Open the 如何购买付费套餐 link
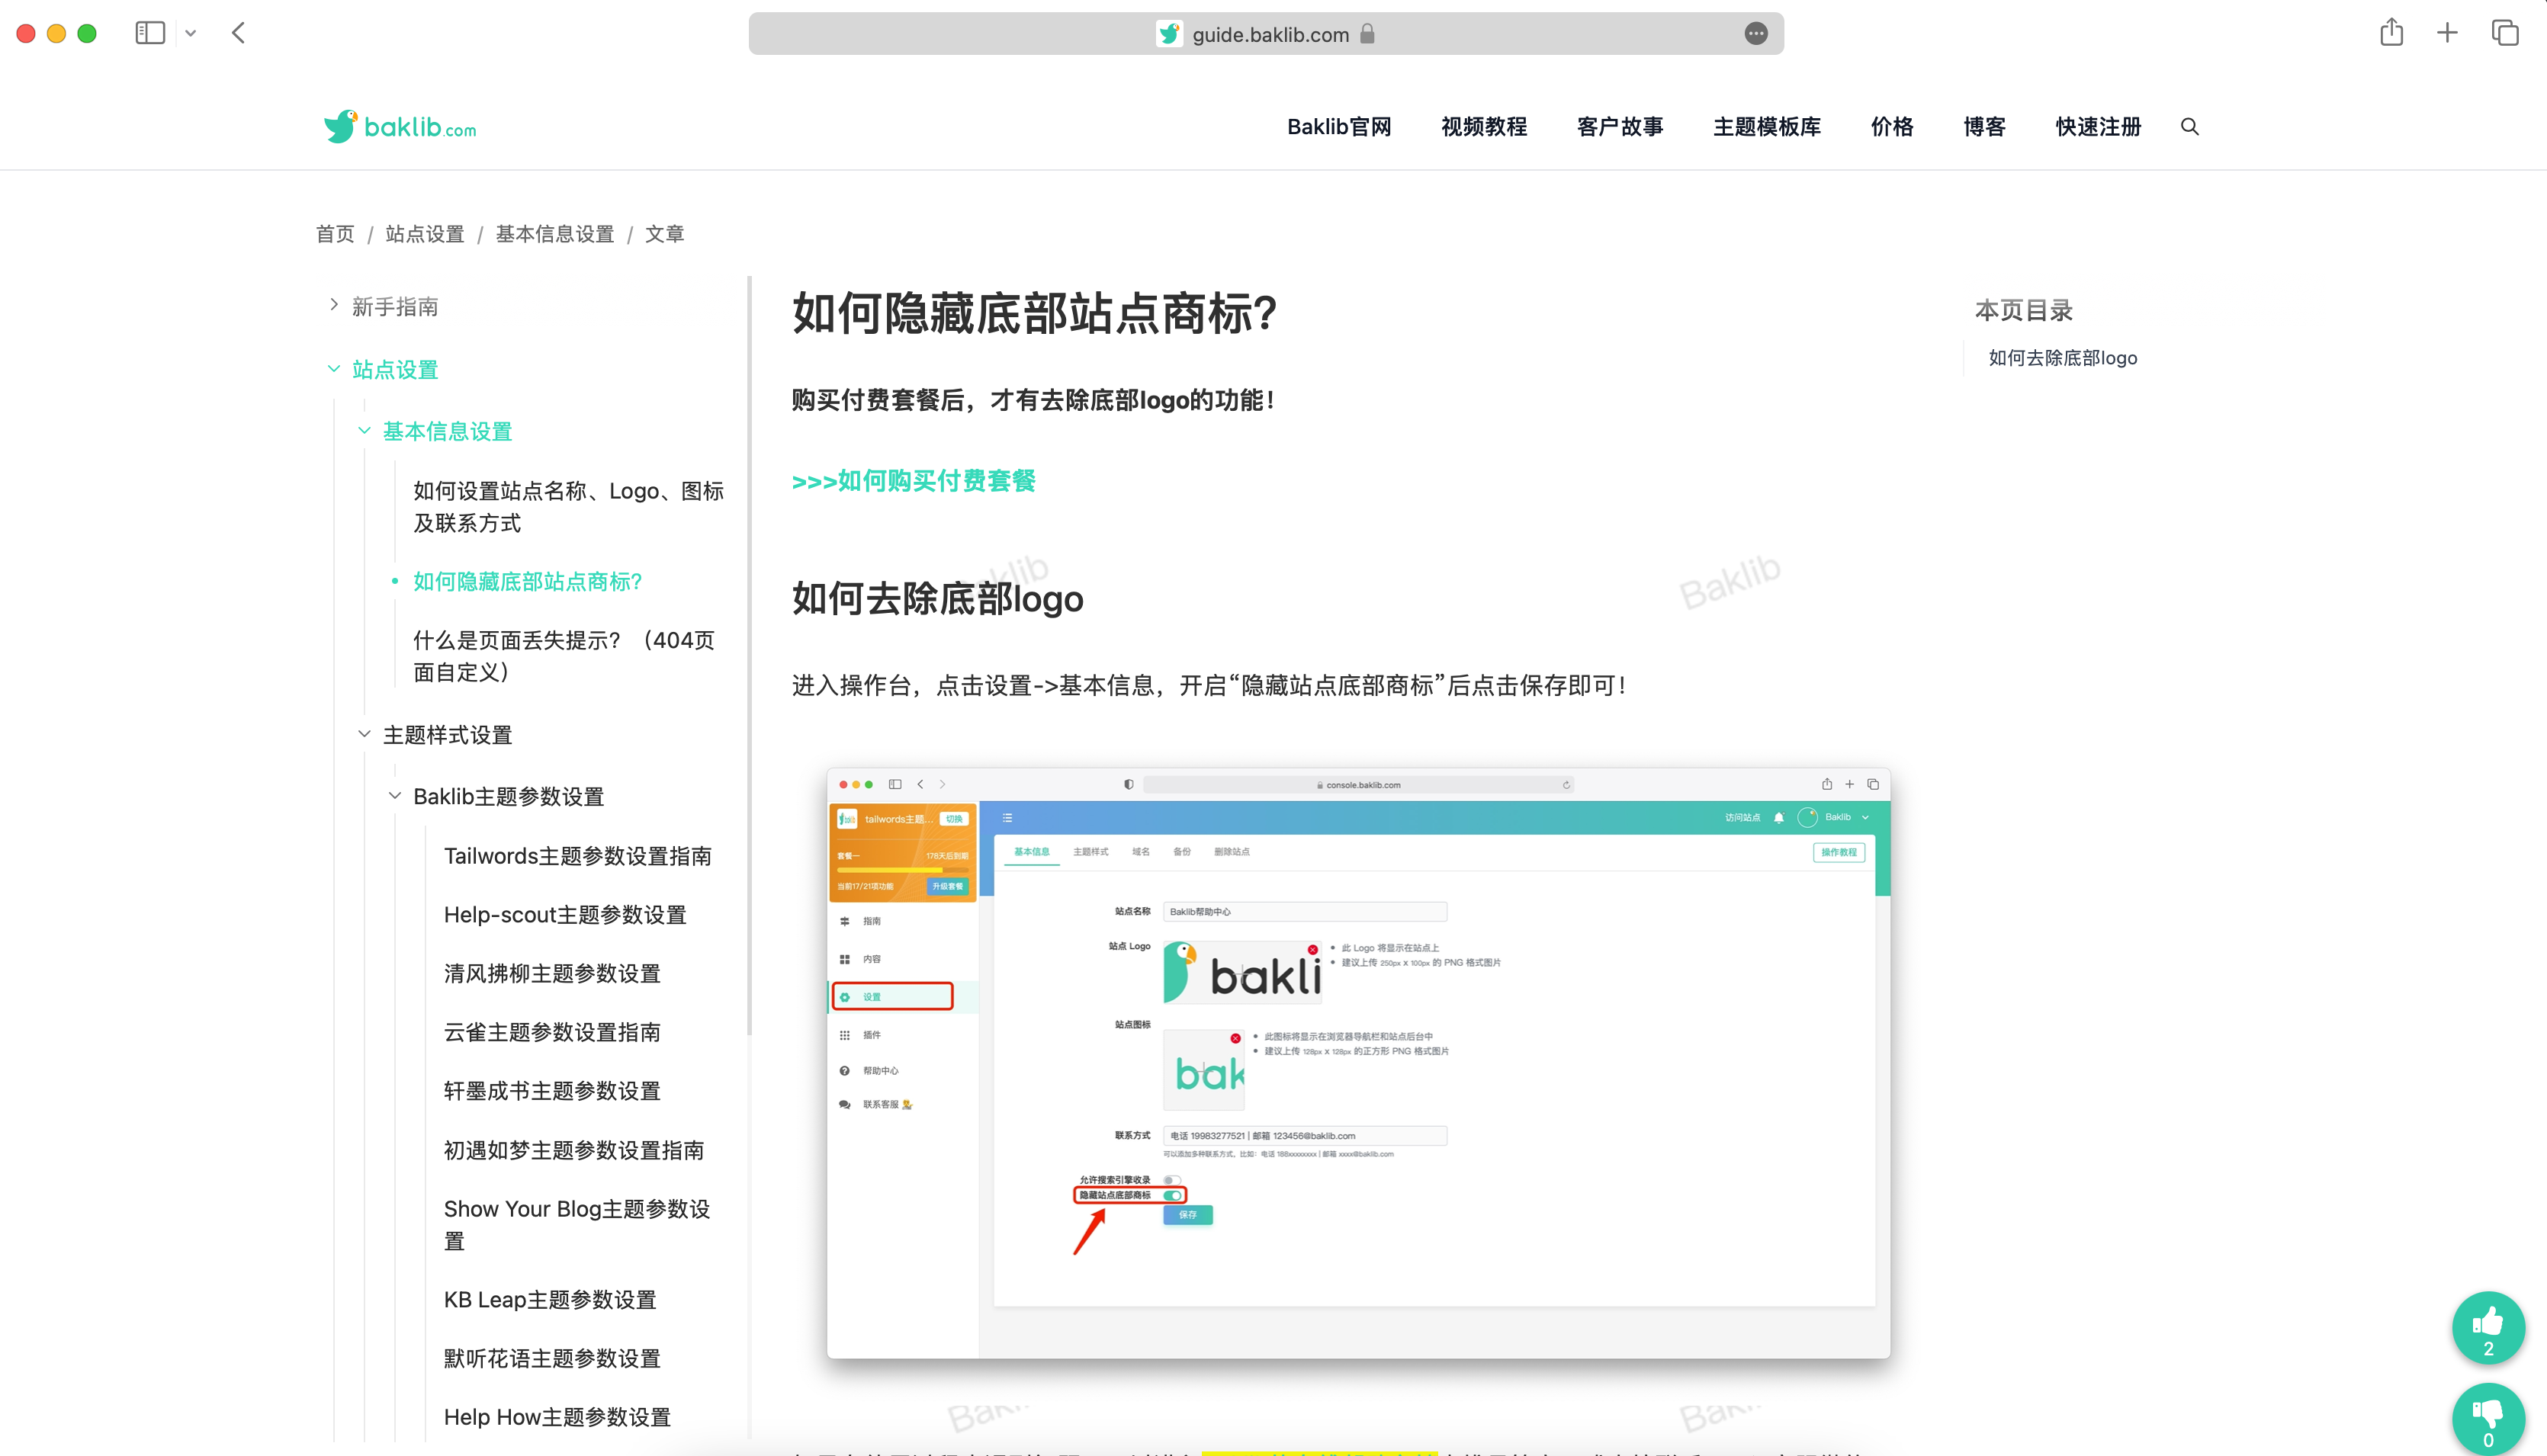Viewport: 2547px width, 1456px height. click(914, 481)
